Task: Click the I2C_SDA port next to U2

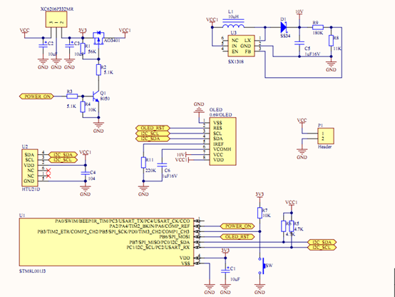Action: pyautogui.click(x=63, y=154)
